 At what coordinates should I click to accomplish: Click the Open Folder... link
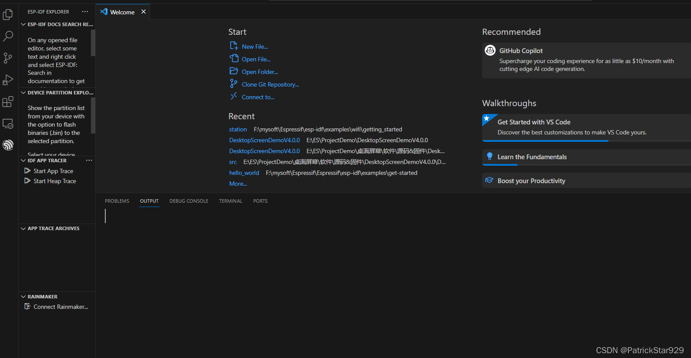pos(260,72)
